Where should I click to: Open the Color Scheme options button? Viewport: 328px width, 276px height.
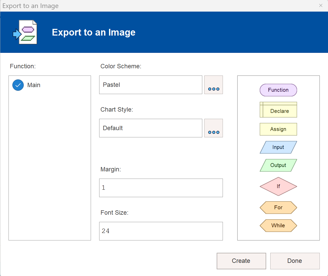[214, 85]
